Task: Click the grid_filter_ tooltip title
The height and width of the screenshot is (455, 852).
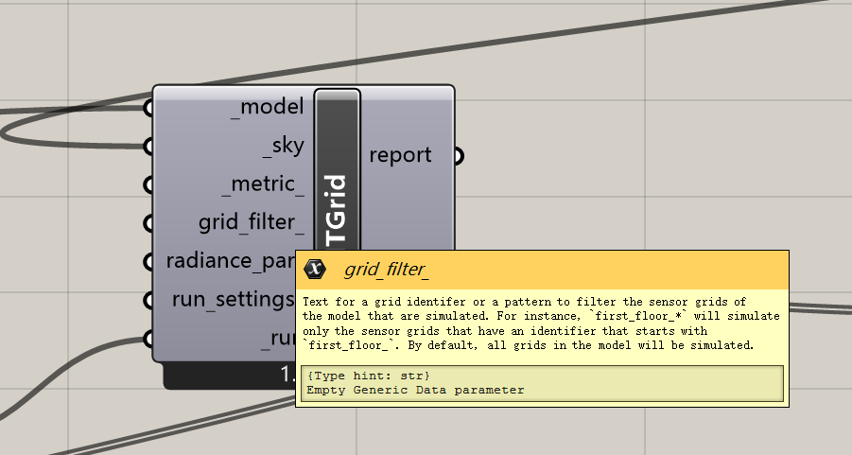Action: [x=387, y=270]
